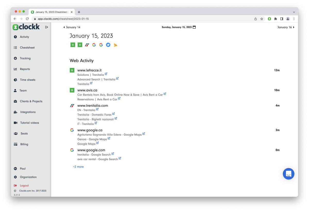
Task: Open external link for Trenitalia - Domestic Fares
Action: 114,114
